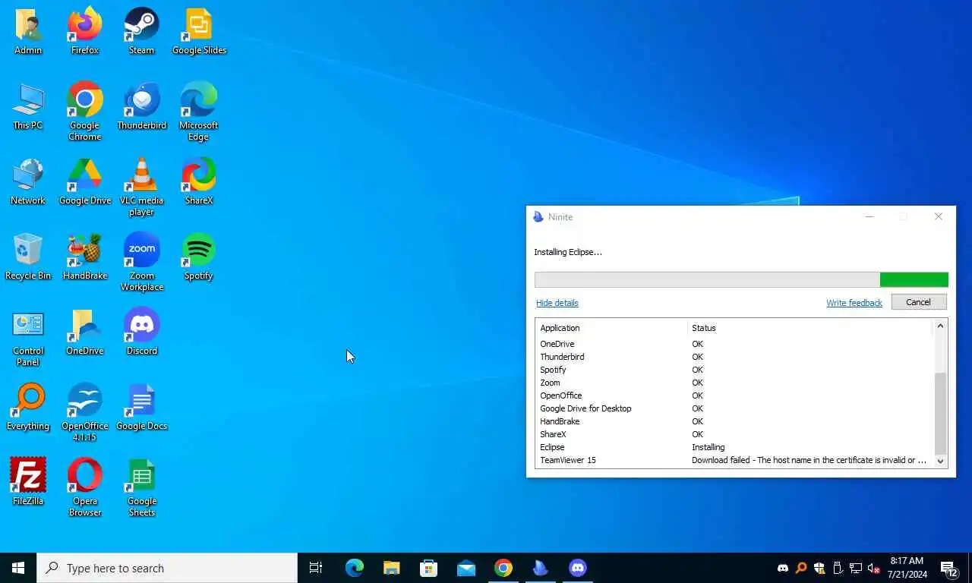Select the Zoom Workplace desktop shortcut
Image resolution: width=972 pixels, height=583 pixels.
pos(142,263)
